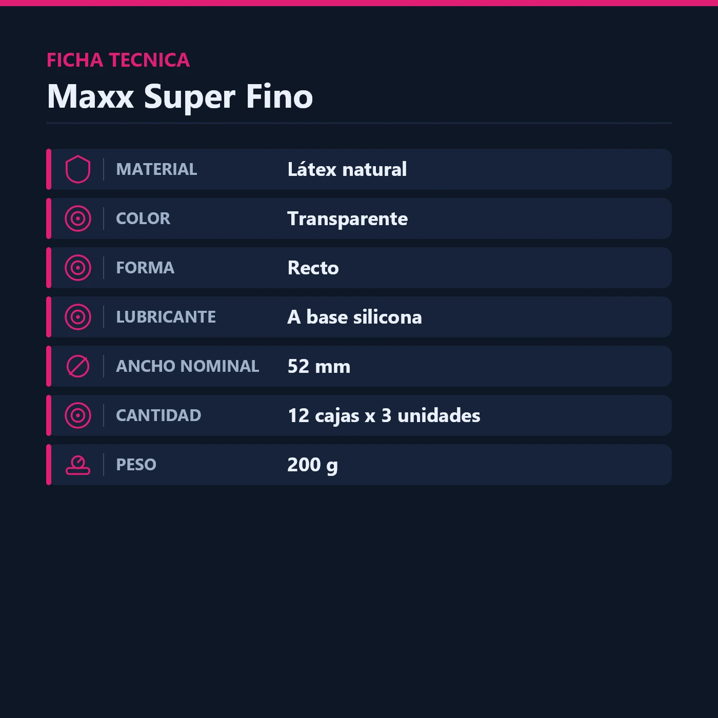Click the Maxx Super Fino title

pyautogui.click(x=180, y=96)
